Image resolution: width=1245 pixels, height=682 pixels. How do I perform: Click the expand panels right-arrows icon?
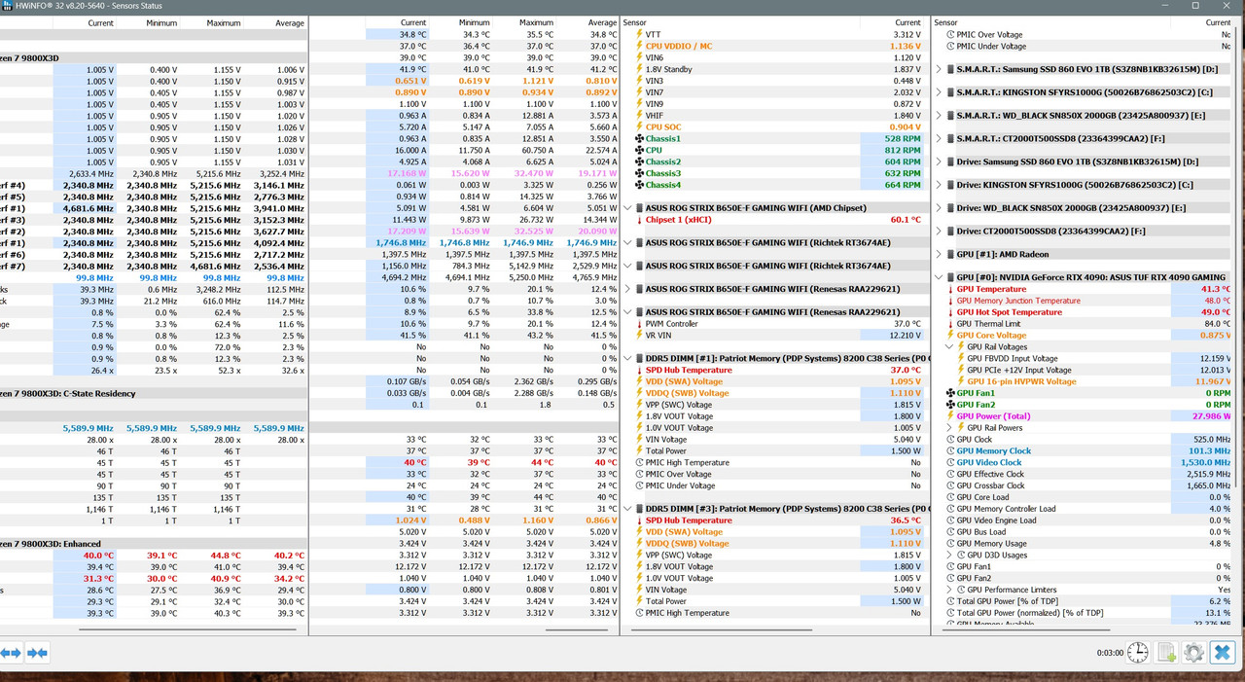click(37, 653)
